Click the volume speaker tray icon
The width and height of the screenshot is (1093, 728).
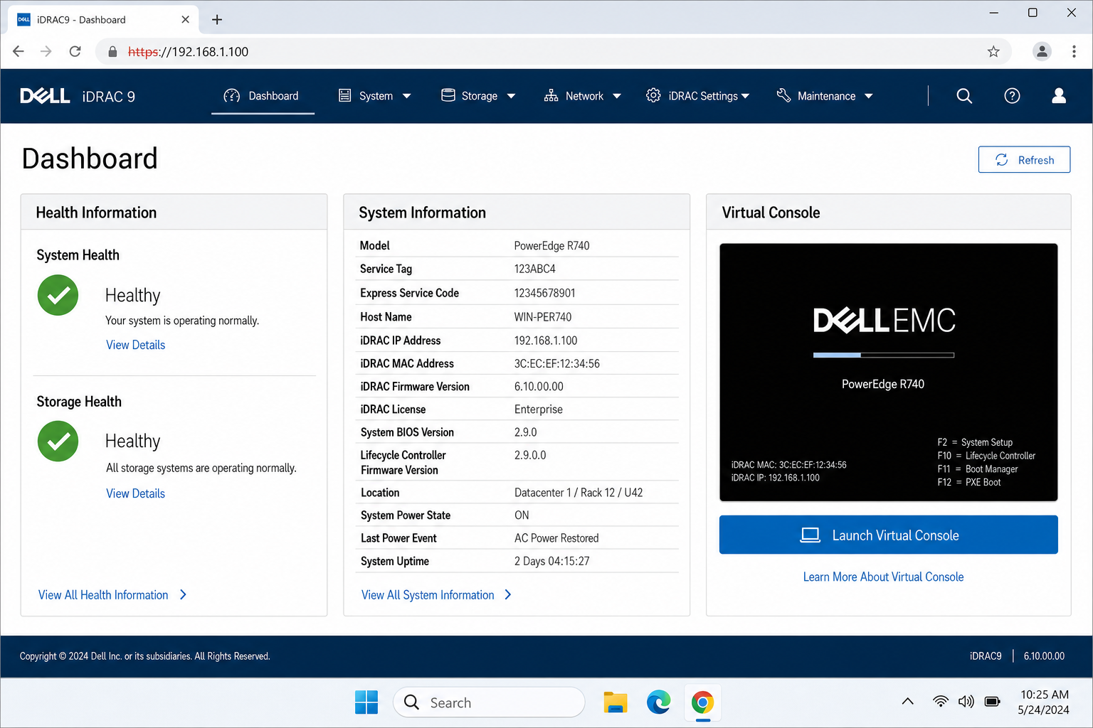(x=966, y=702)
